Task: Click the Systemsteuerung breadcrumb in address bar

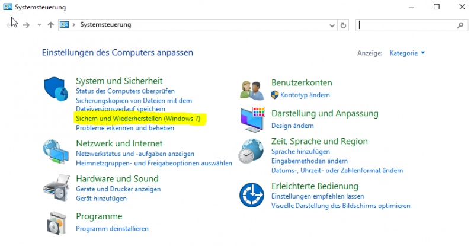Action: click(105, 25)
